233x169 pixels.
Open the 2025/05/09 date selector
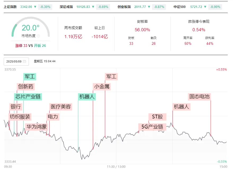point(16,61)
